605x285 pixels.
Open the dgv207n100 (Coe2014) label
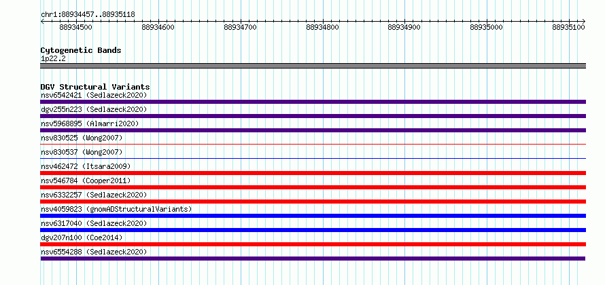82,237
